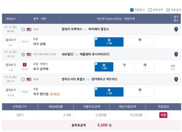The width and height of the screenshot is (182, 132).
Task: Enable the 선택내역 checkbox
Action: (150, 10)
